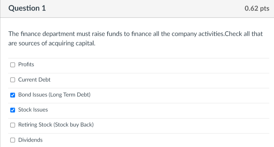Click the 0.62 pts points value
This screenshot has width=274, height=147.
257,9
